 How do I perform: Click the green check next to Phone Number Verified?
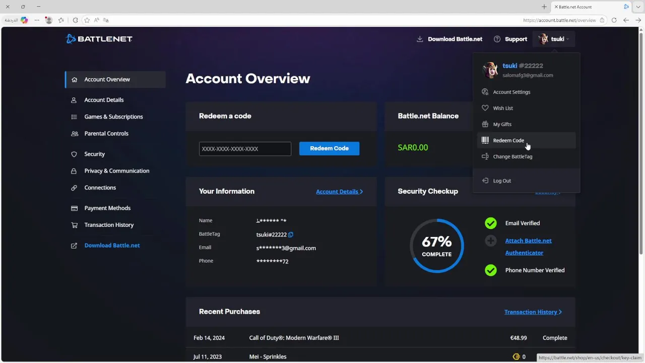point(491,270)
